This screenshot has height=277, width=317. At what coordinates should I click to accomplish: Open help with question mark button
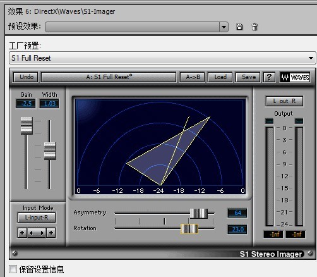[x=269, y=77]
